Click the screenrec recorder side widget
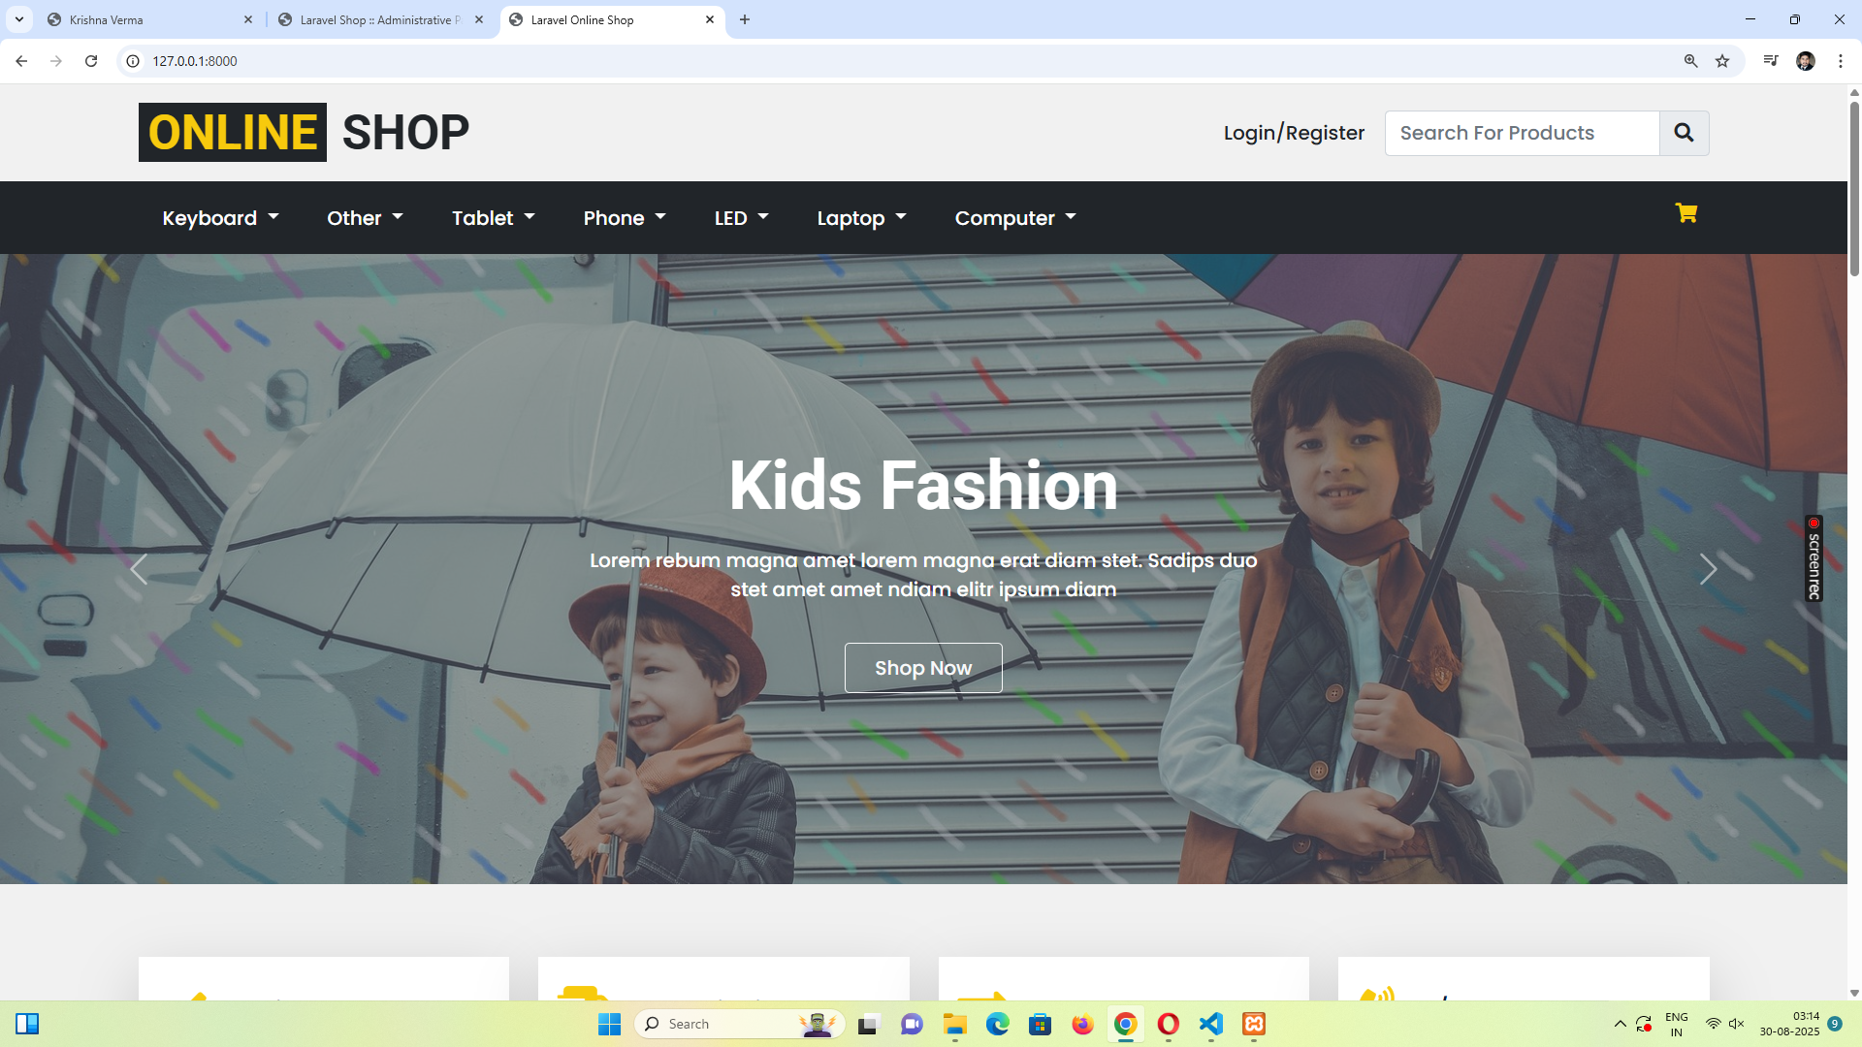 [1814, 558]
